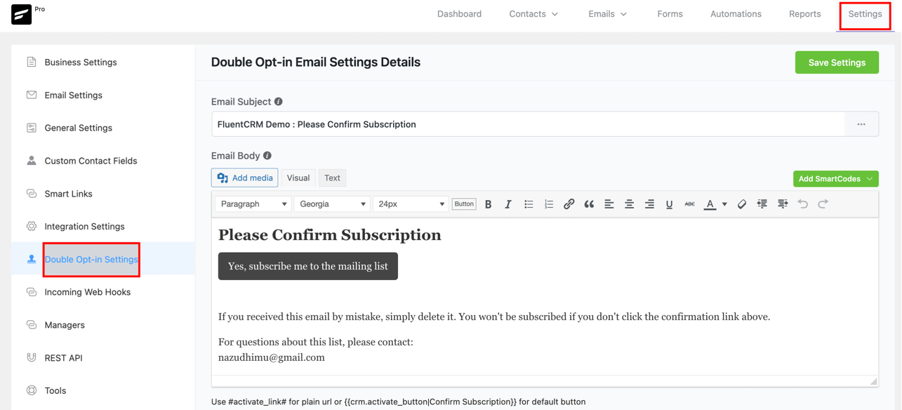Click the REST API shield icon
This screenshot has width=902, height=410.
(x=32, y=357)
